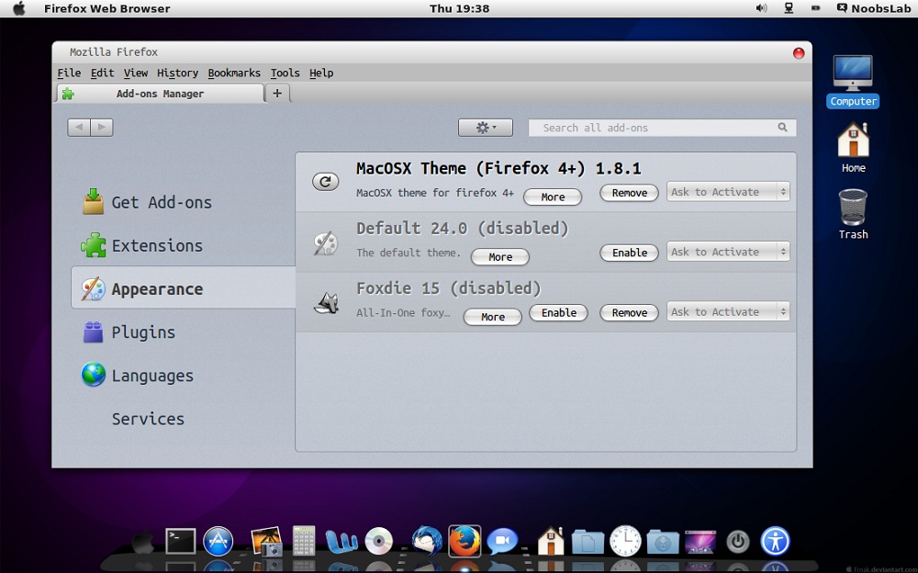Image resolution: width=918 pixels, height=573 pixels.
Task: Remove the MacOSX Theme
Action: (x=630, y=193)
